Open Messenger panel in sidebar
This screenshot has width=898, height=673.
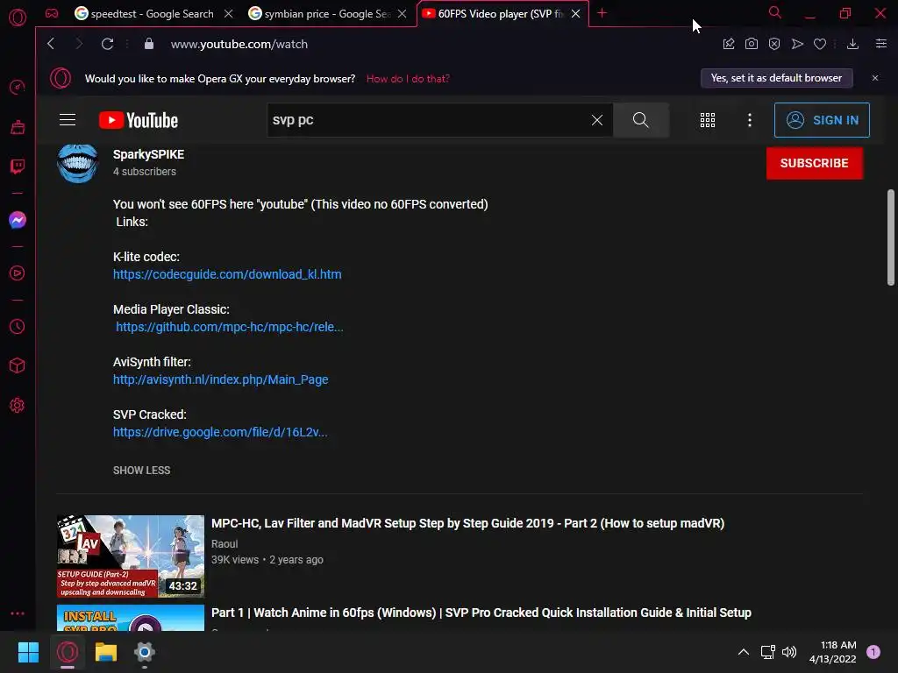18,220
